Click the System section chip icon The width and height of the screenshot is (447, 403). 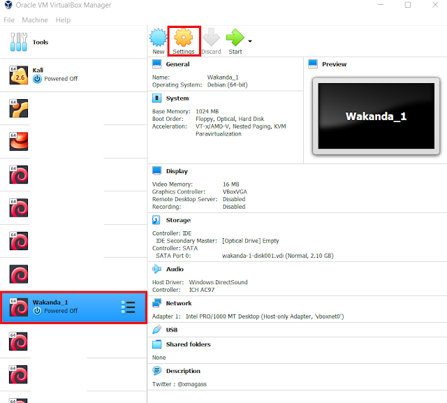(x=156, y=98)
